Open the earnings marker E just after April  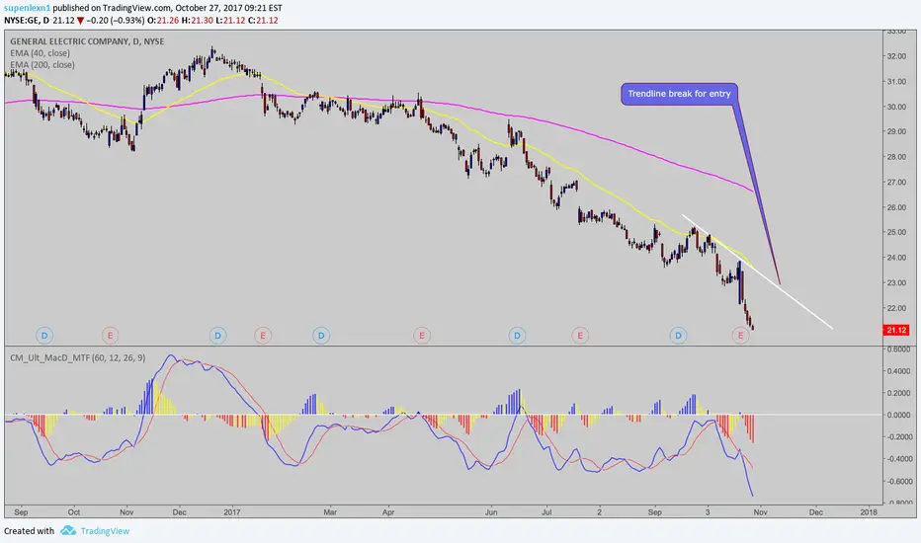(422, 336)
